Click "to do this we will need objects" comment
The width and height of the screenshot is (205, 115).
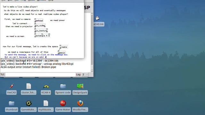coord(35,11)
